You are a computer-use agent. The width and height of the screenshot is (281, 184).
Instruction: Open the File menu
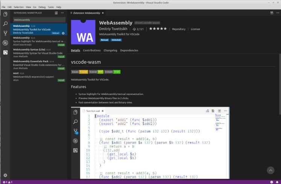(x=3, y=7)
